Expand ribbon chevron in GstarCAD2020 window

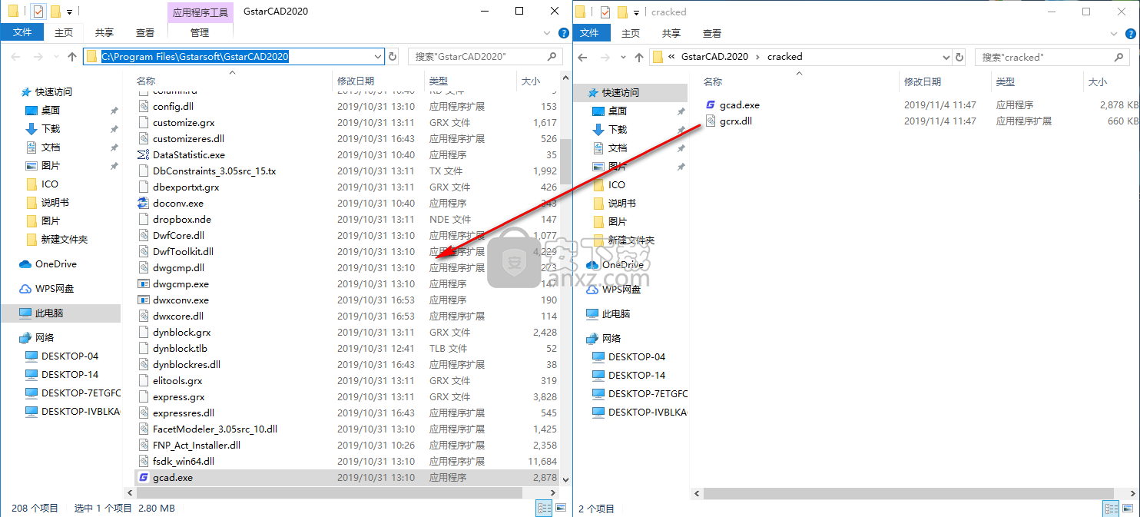pyautogui.click(x=547, y=33)
